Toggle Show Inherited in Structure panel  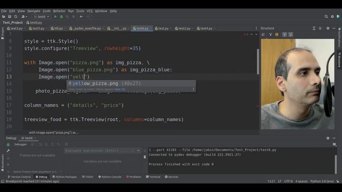[270, 35]
